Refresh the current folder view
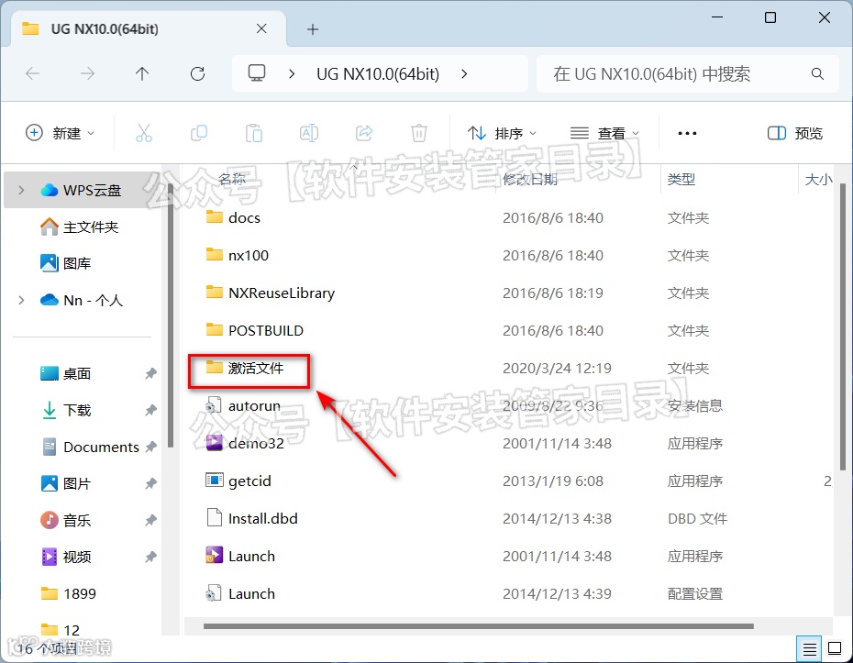Screen dimensions: 853x663 pos(197,73)
